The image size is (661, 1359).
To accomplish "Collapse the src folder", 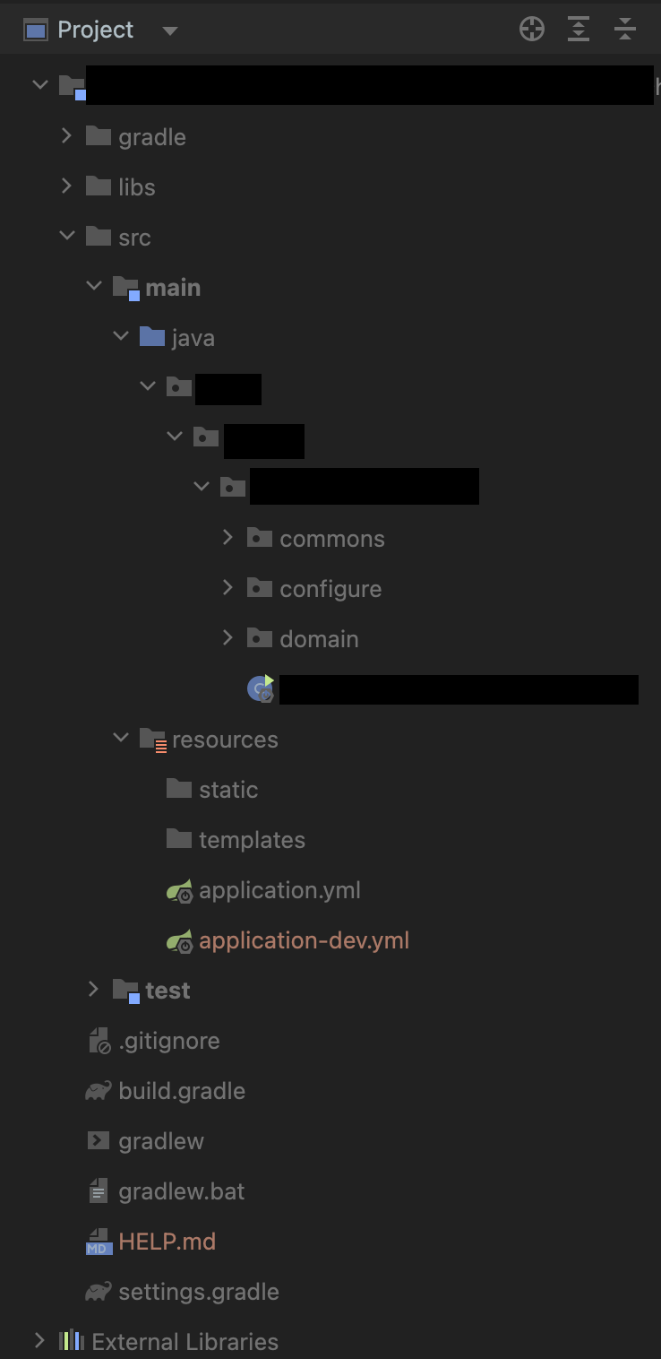I will (x=66, y=237).
